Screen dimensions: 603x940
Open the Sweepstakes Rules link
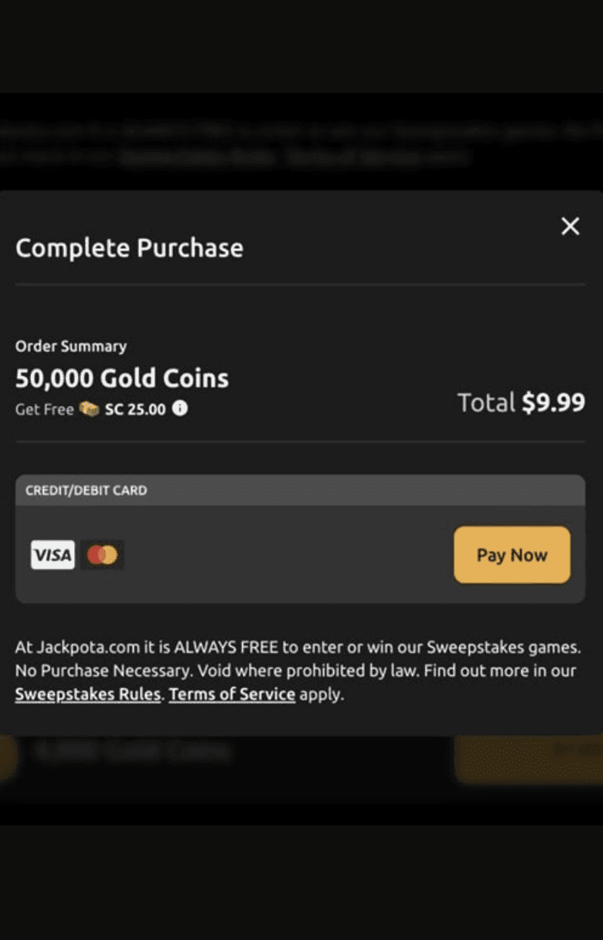(x=87, y=694)
